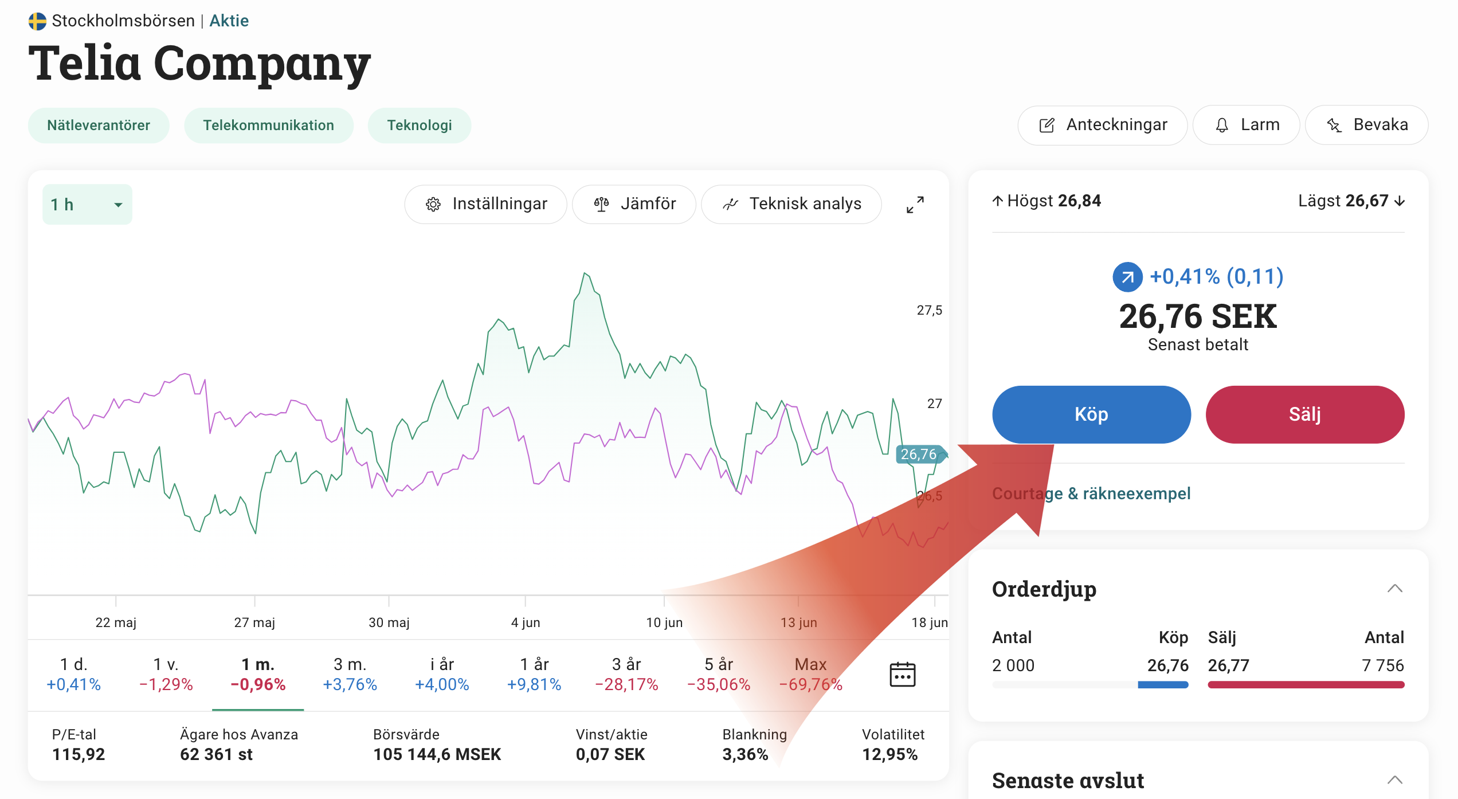Open the 1 h interval dropdown

click(x=87, y=205)
